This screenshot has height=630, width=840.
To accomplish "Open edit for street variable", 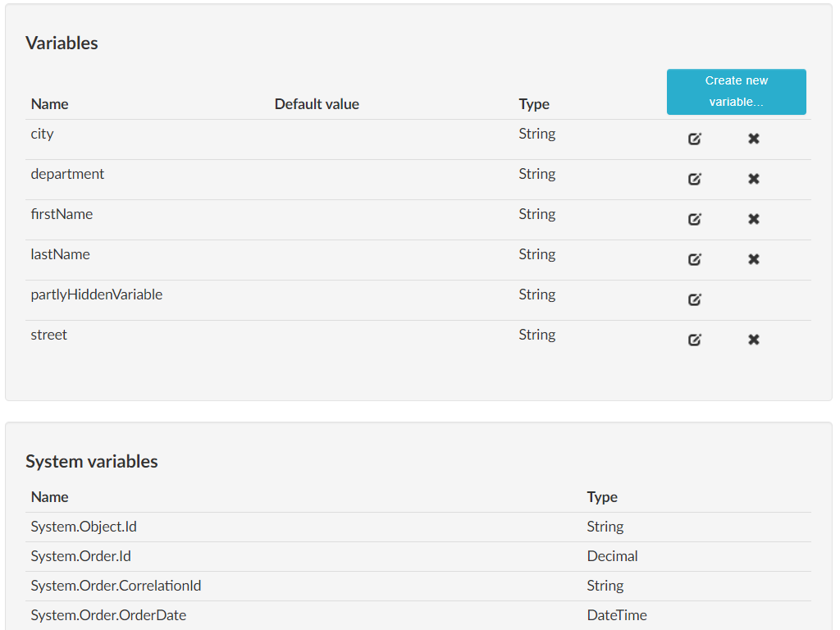I will [695, 340].
